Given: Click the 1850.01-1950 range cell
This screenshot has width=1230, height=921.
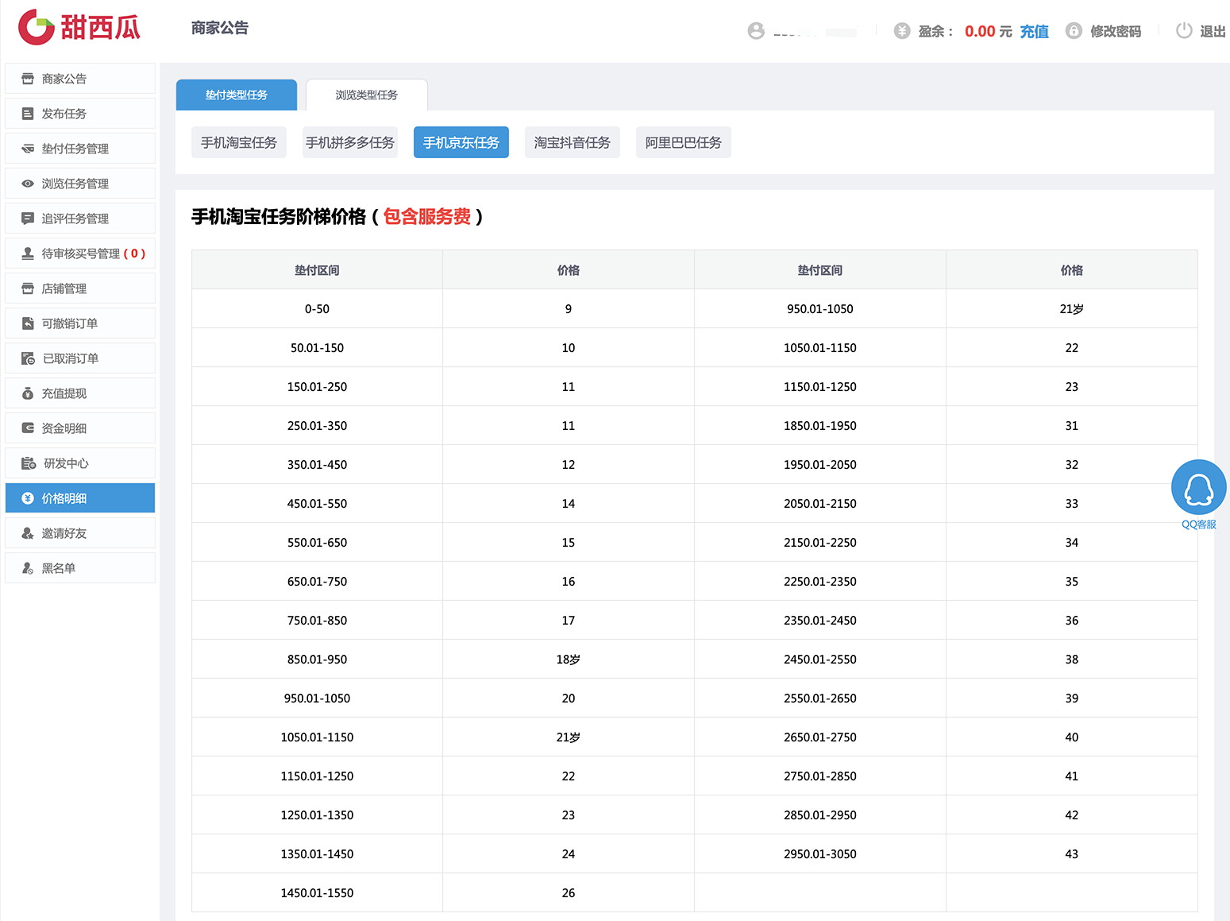Looking at the screenshot, I should [820, 426].
